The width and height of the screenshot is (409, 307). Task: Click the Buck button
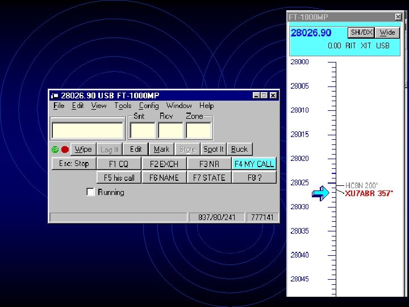pos(240,150)
